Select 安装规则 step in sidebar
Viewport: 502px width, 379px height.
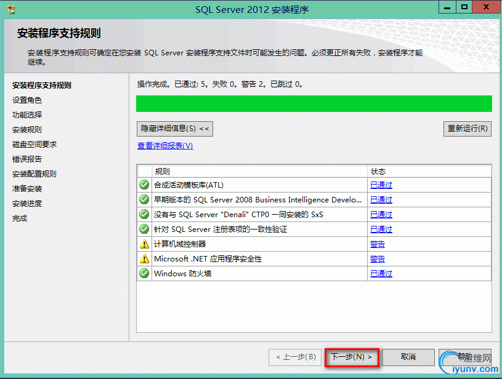coord(27,130)
